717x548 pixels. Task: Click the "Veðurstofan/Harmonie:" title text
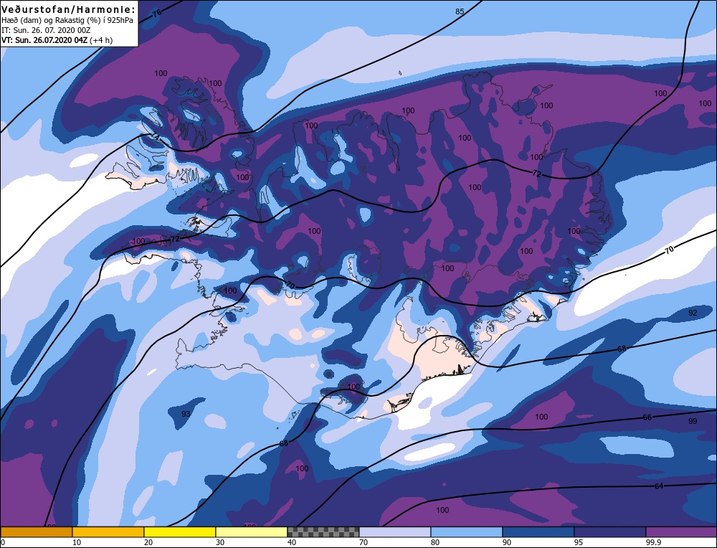coord(69,9)
